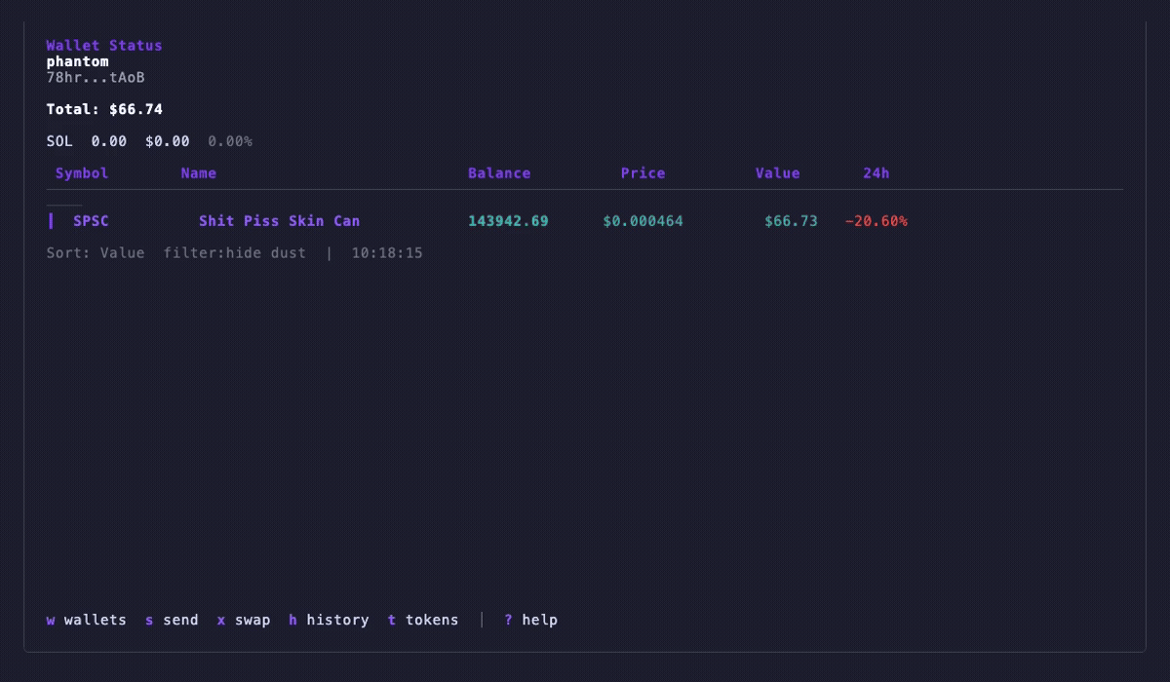Click the 143942.69 balance value
This screenshot has height=682, width=1170.
(508, 221)
